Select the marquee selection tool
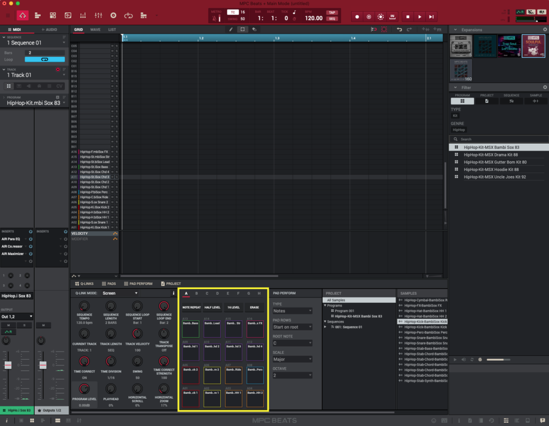This screenshot has width=549, height=426. tap(242, 29)
